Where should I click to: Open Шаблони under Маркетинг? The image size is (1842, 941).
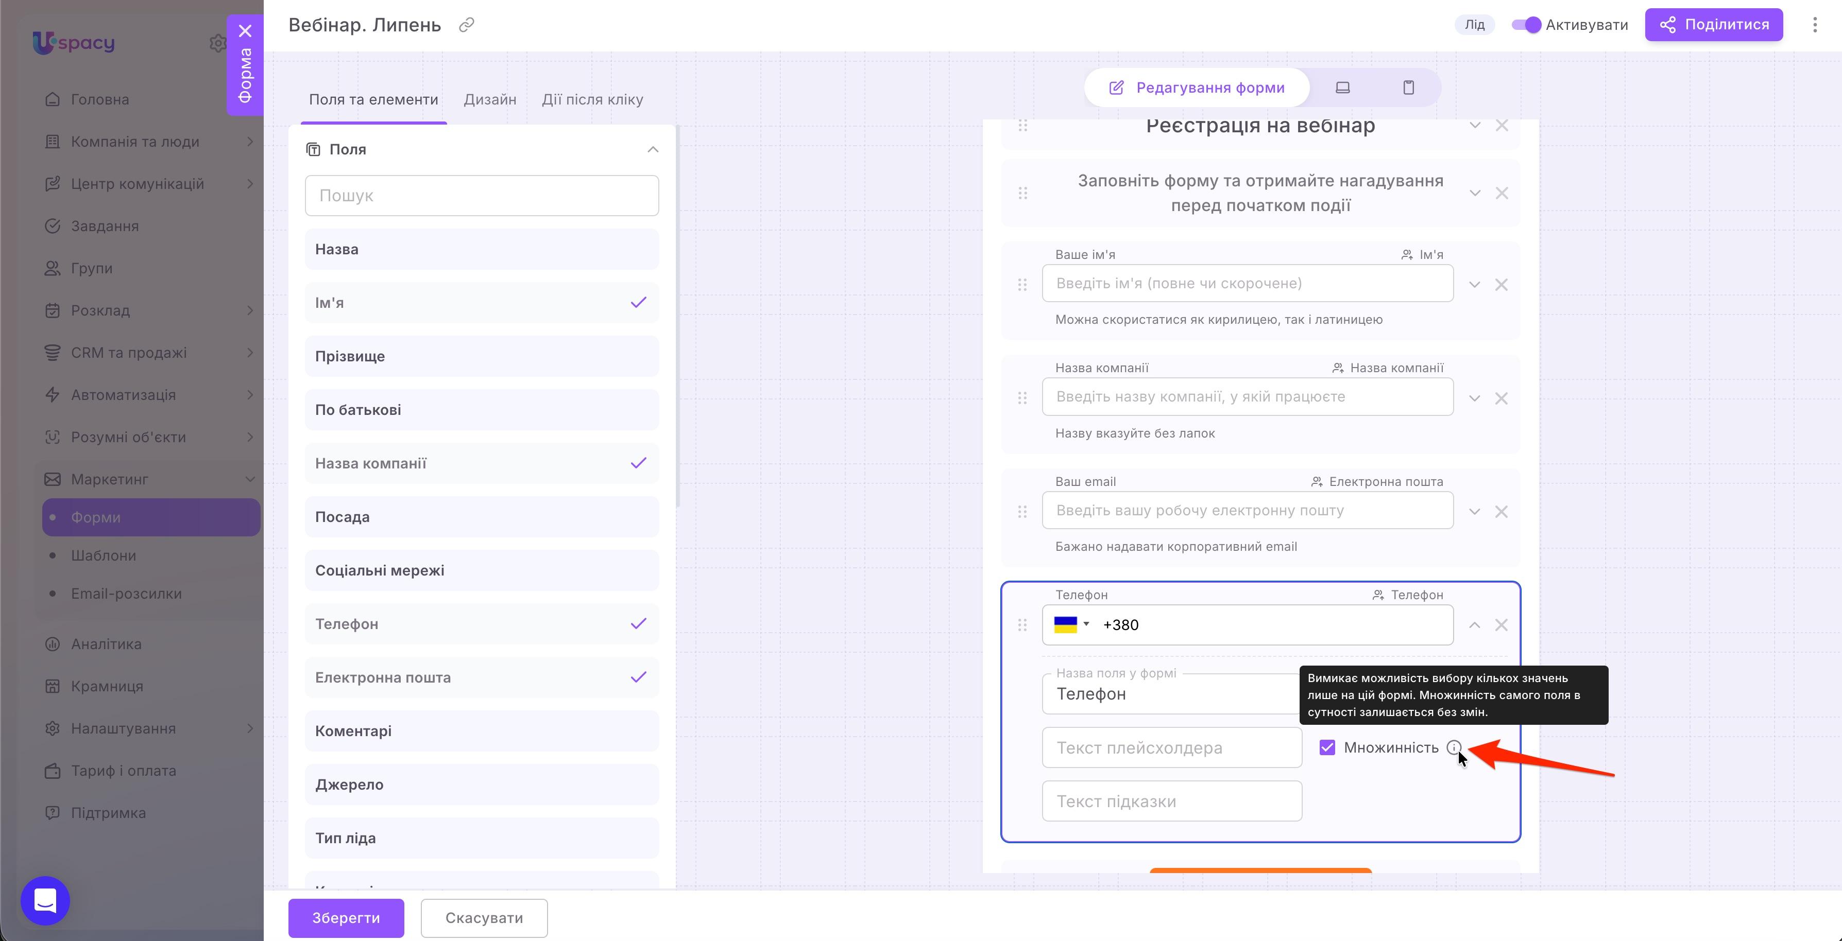(104, 555)
